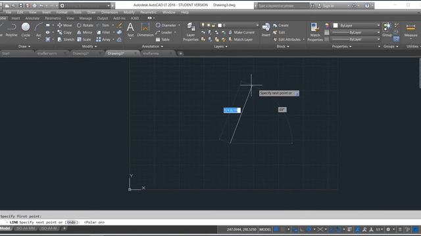421x236 pixels.
Task: Activate the Mirror tool
Action: click(x=85, y=32)
